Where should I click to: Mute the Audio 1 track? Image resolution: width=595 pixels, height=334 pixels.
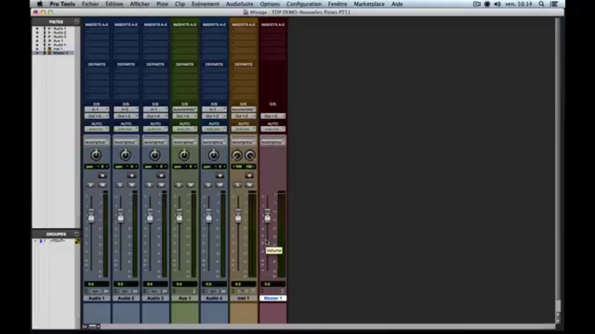pos(102,185)
